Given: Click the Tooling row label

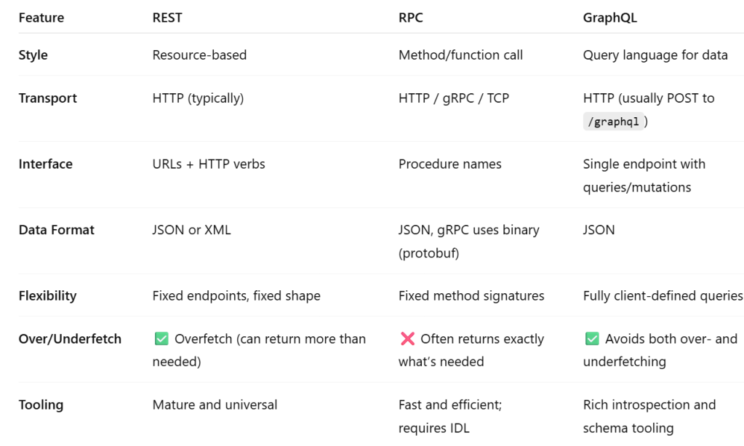Looking at the screenshot, I should tap(41, 405).
